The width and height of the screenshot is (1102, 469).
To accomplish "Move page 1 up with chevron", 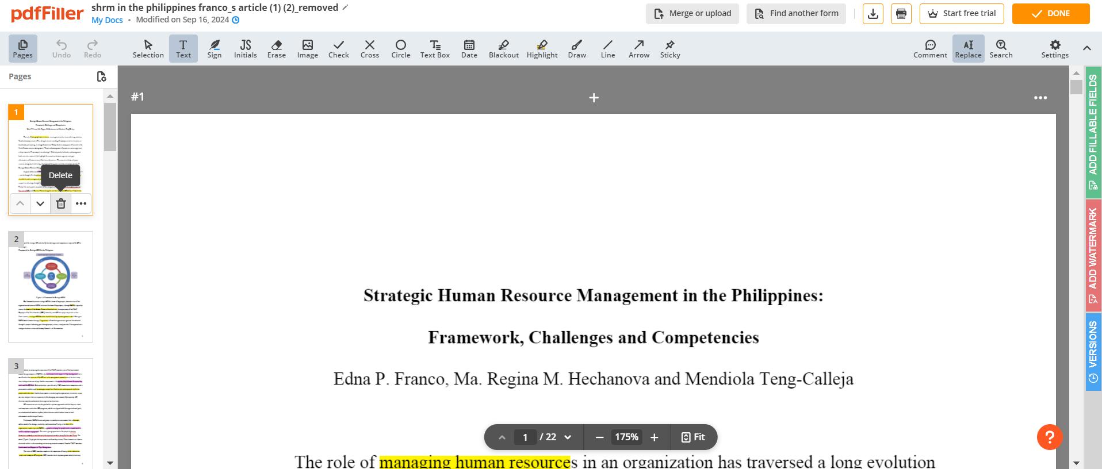I will [x=20, y=203].
